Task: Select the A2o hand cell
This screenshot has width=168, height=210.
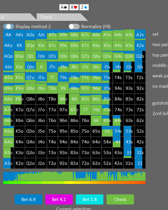Action: (x=9, y=163)
